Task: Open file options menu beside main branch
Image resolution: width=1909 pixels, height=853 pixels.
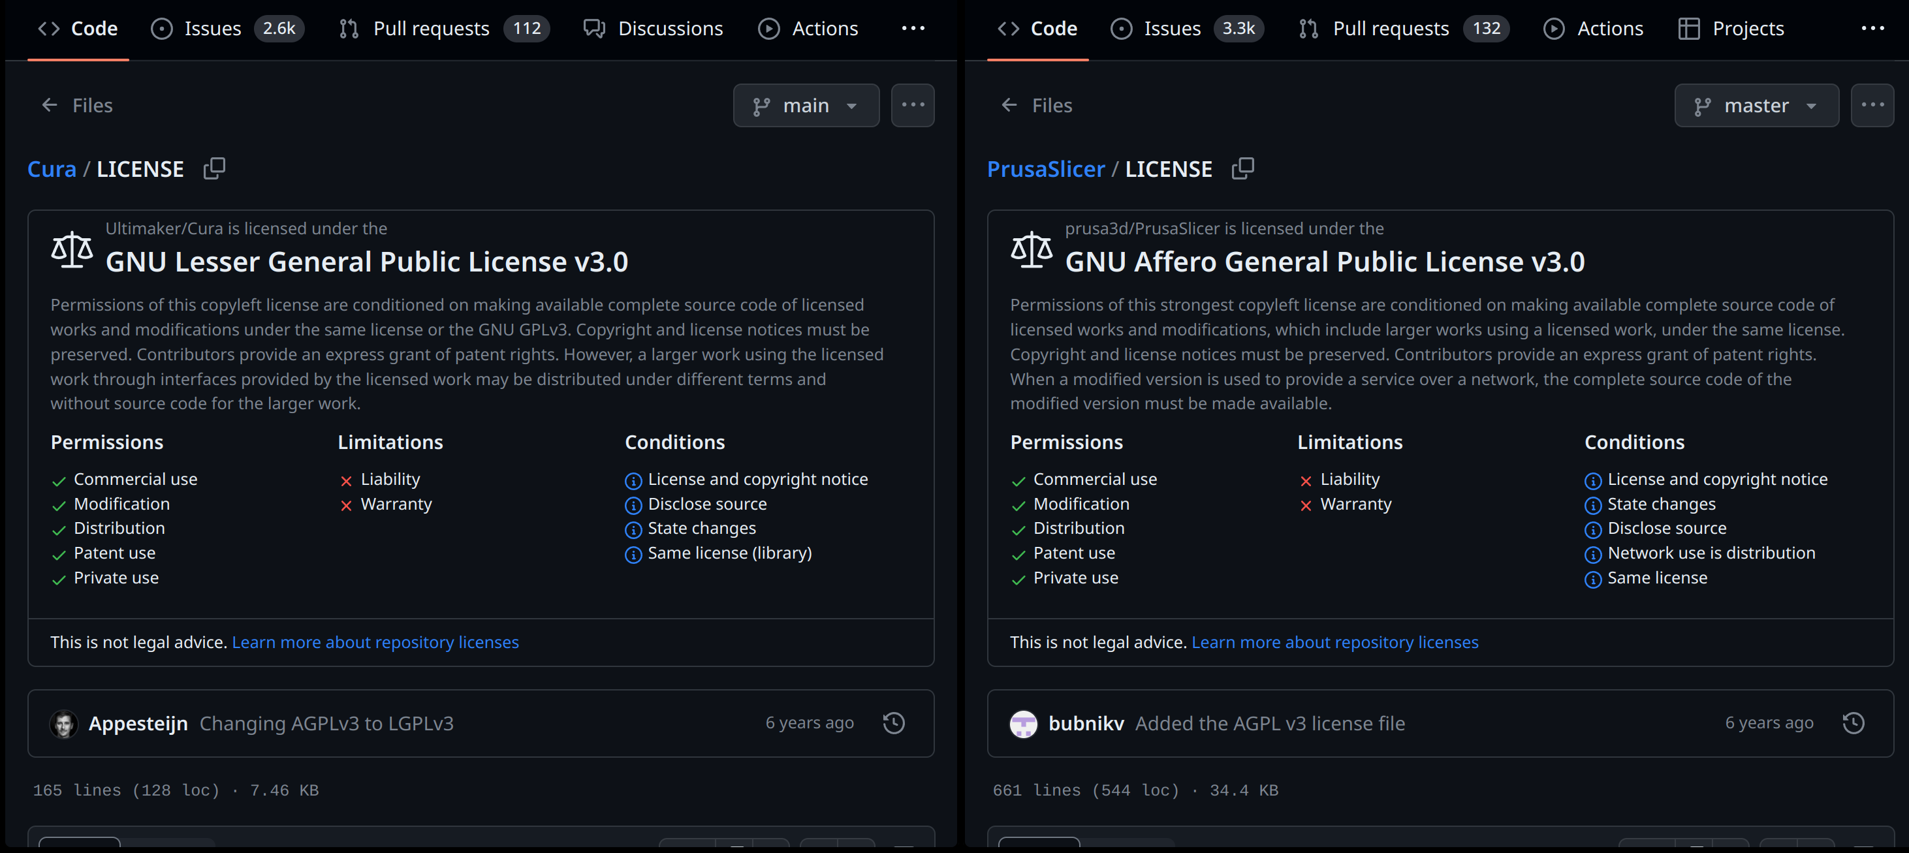Action: [913, 105]
